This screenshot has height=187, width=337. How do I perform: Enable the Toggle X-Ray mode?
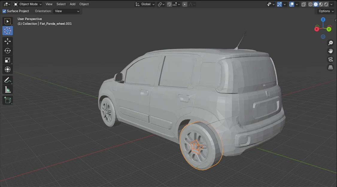pyautogui.click(x=303, y=4)
